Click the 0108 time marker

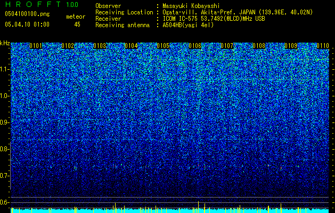tap(259, 46)
